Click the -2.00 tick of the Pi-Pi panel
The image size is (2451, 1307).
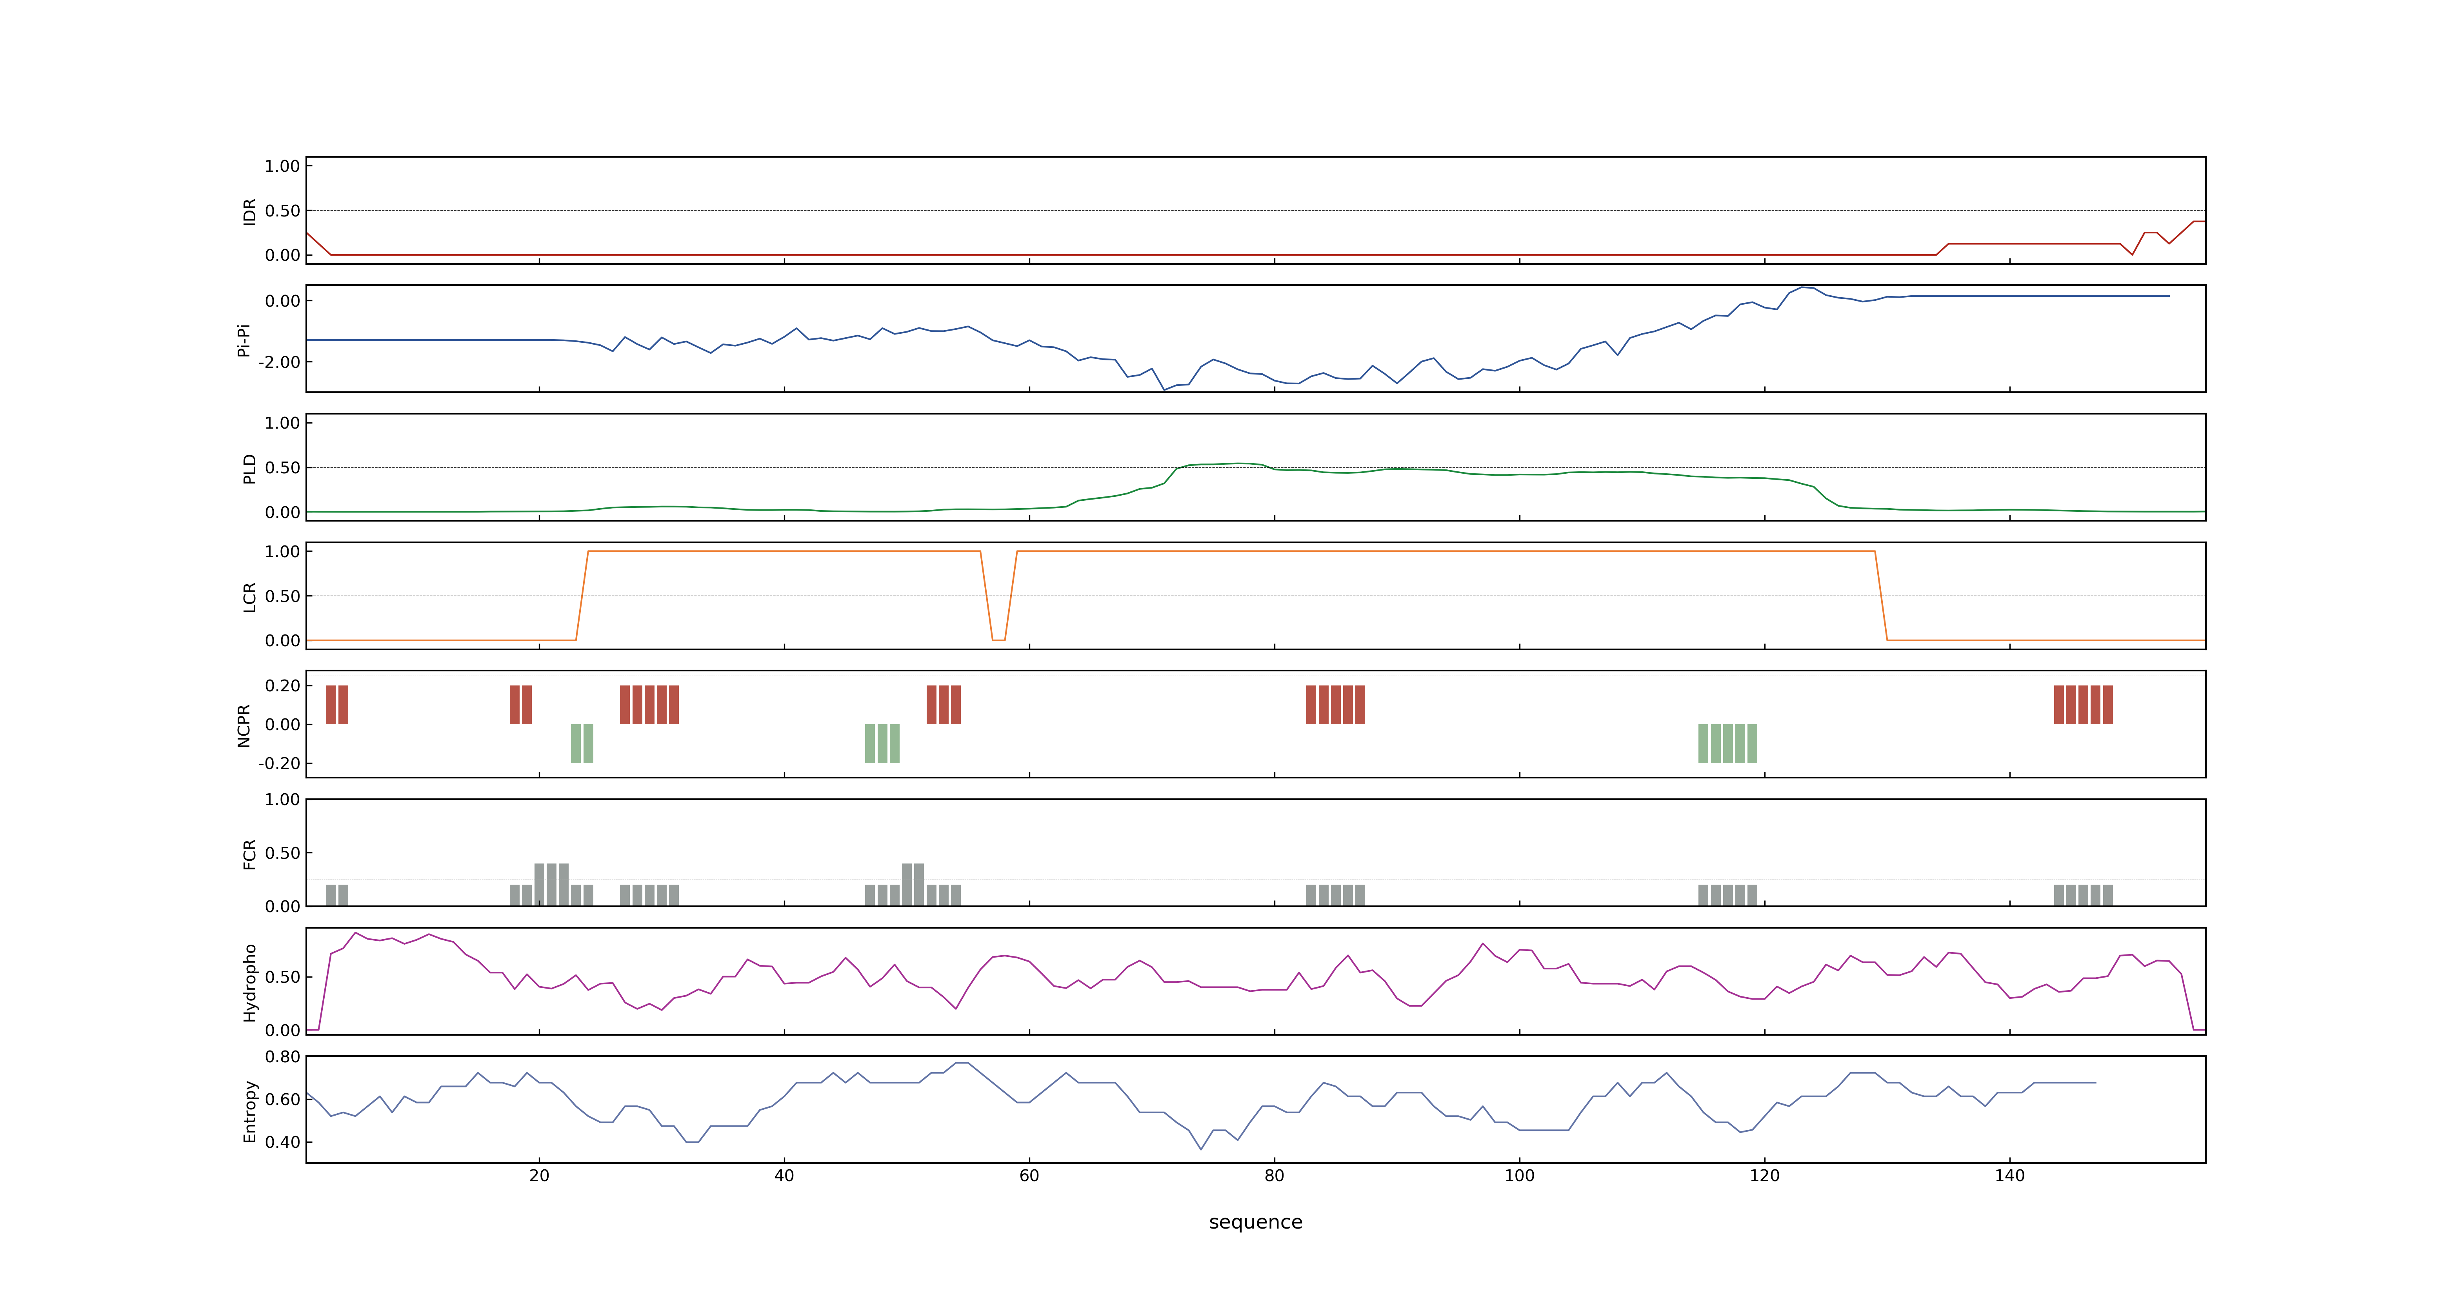[279, 362]
